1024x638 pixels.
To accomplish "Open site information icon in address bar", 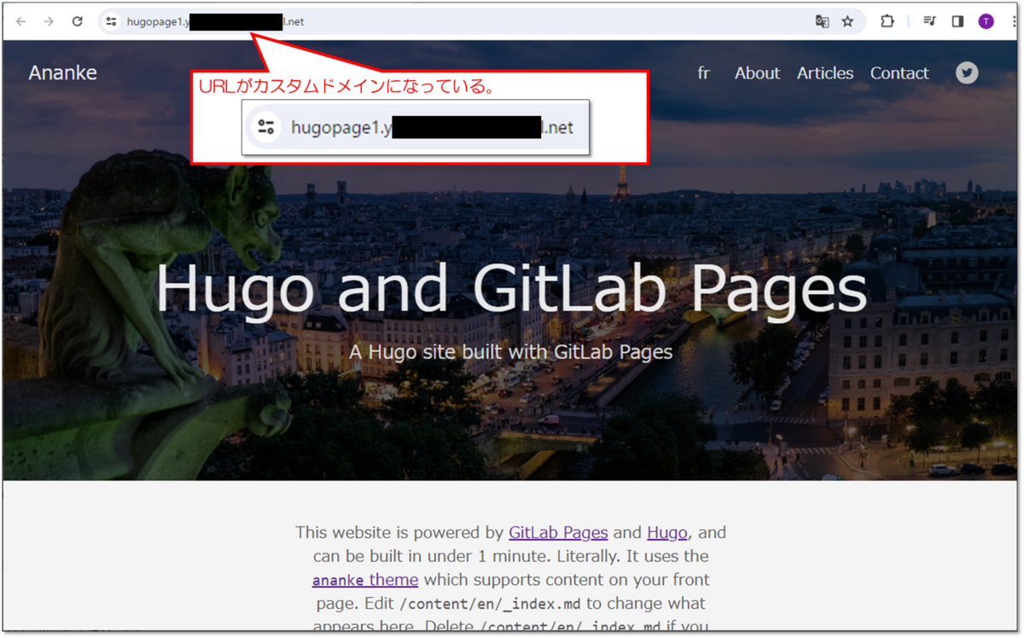I will tap(111, 21).
